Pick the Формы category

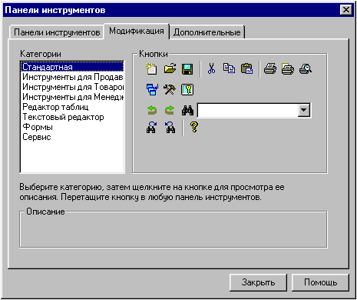coord(72,127)
